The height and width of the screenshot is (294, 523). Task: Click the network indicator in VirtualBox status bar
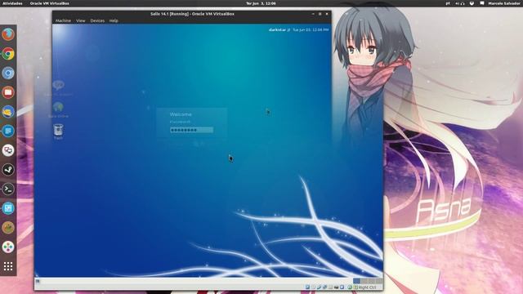point(324,287)
